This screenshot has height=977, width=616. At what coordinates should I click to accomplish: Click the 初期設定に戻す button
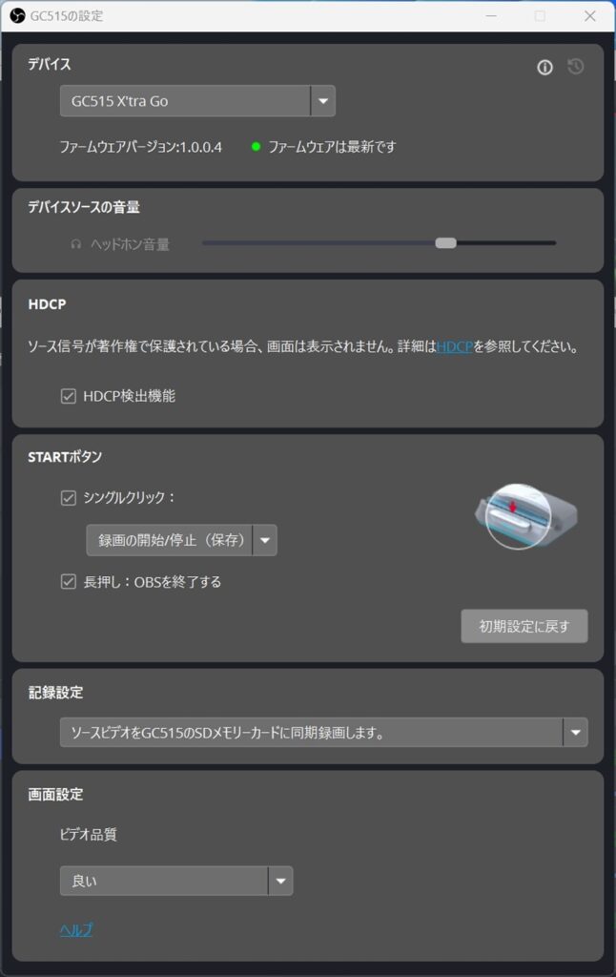524,626
